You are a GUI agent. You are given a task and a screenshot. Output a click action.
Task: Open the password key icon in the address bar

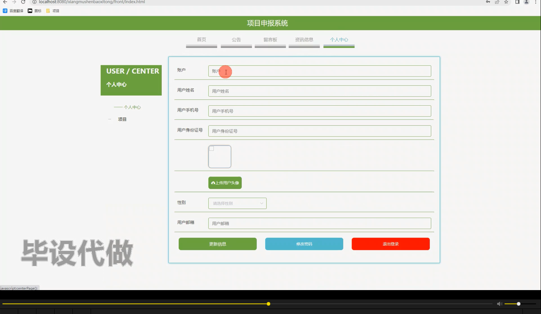point(488,2)
